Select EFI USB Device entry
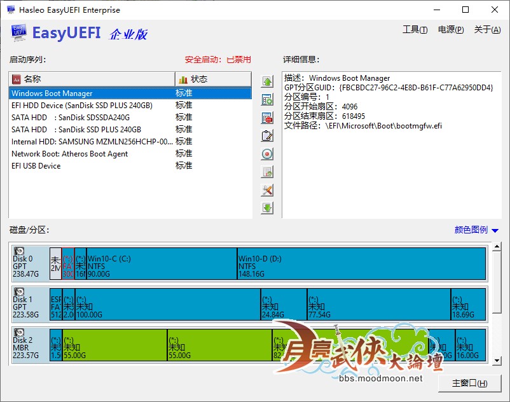The image size is (510, 402). pyautogui.click(x=130, y=166)
